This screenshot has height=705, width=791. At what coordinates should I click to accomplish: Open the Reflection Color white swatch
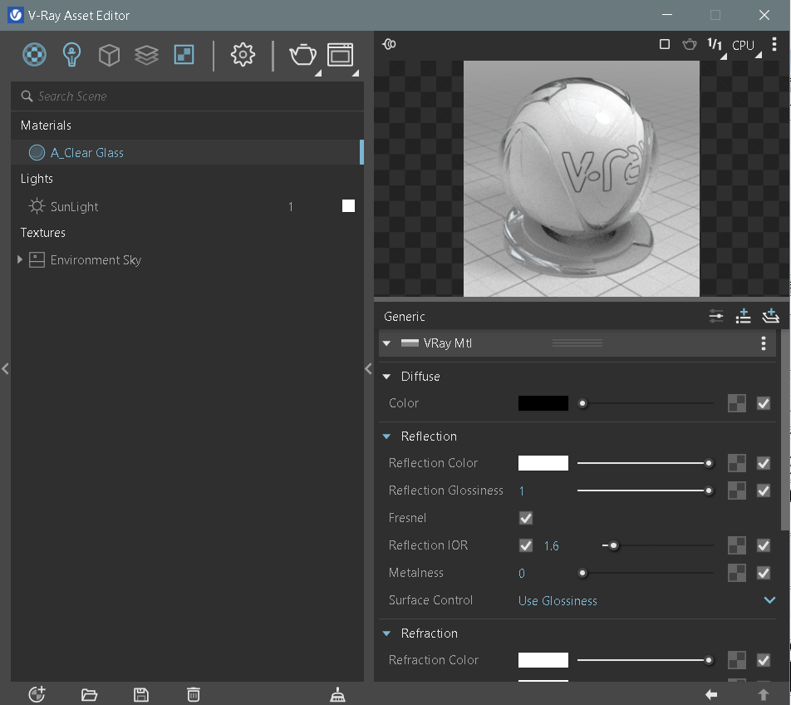543,463
